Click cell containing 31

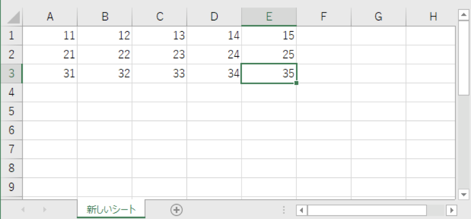pyautogui.click(x=50, y=74)
